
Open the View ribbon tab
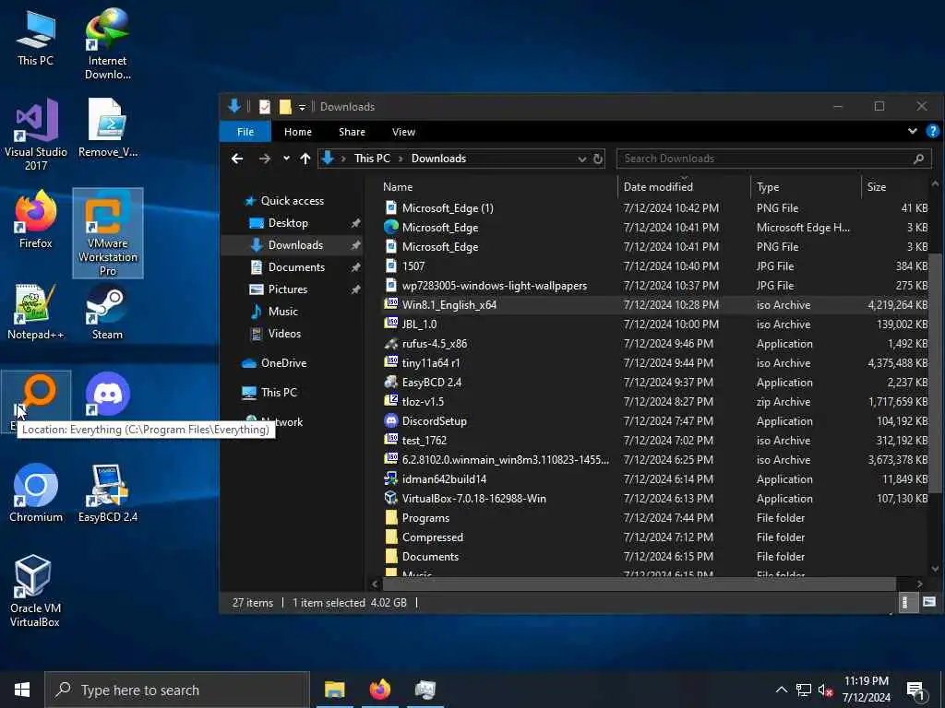tap(404, 131)
